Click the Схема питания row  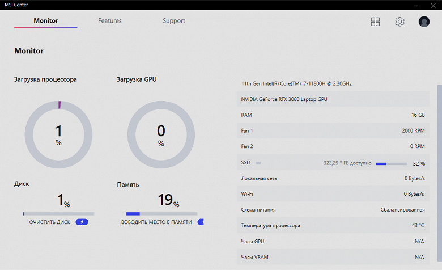pyautogui.click(x=333, y=210)
